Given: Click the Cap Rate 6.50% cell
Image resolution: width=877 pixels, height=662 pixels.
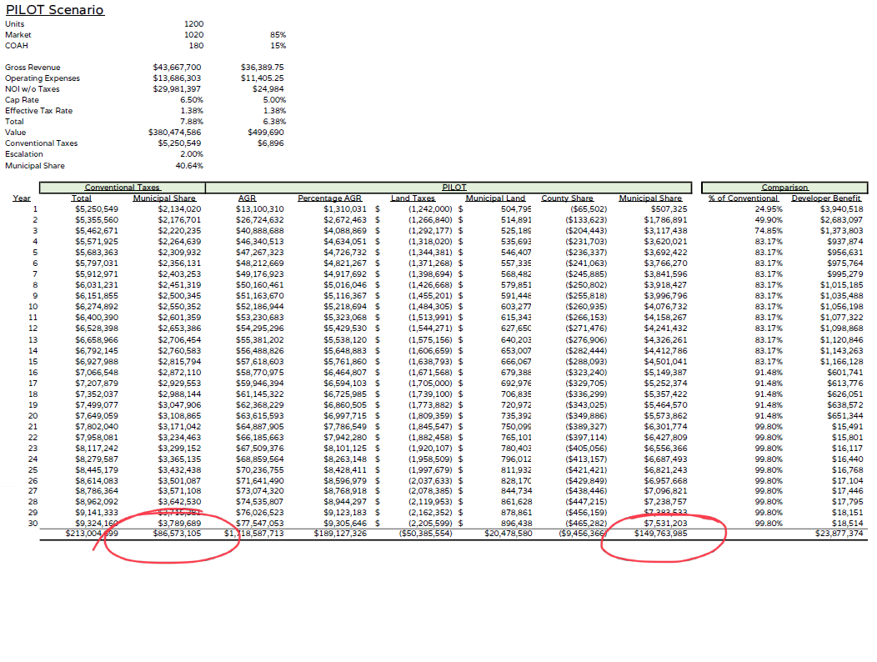Looking at the screenshot, I should point(192,100).
